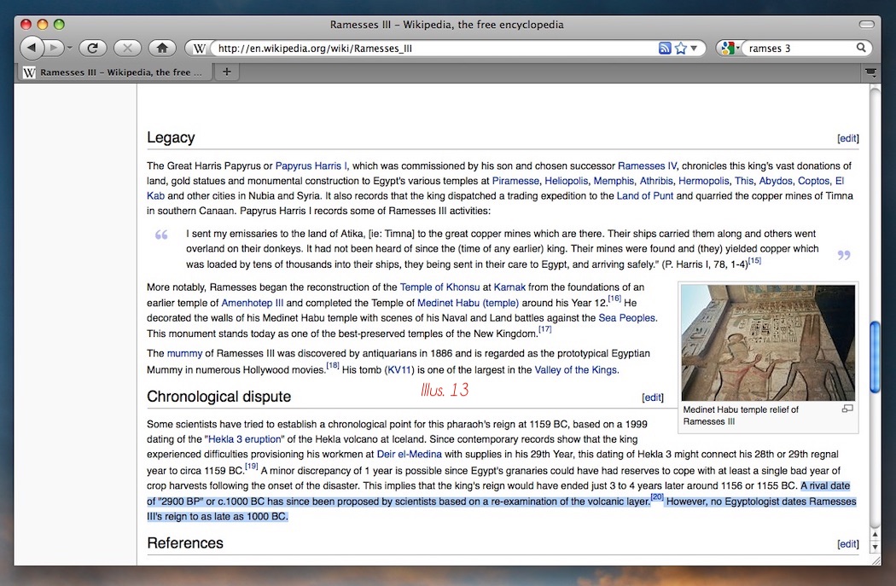896x586 pixels.
Task: Visit the Memphis link
Action: [x=614, y=181]
